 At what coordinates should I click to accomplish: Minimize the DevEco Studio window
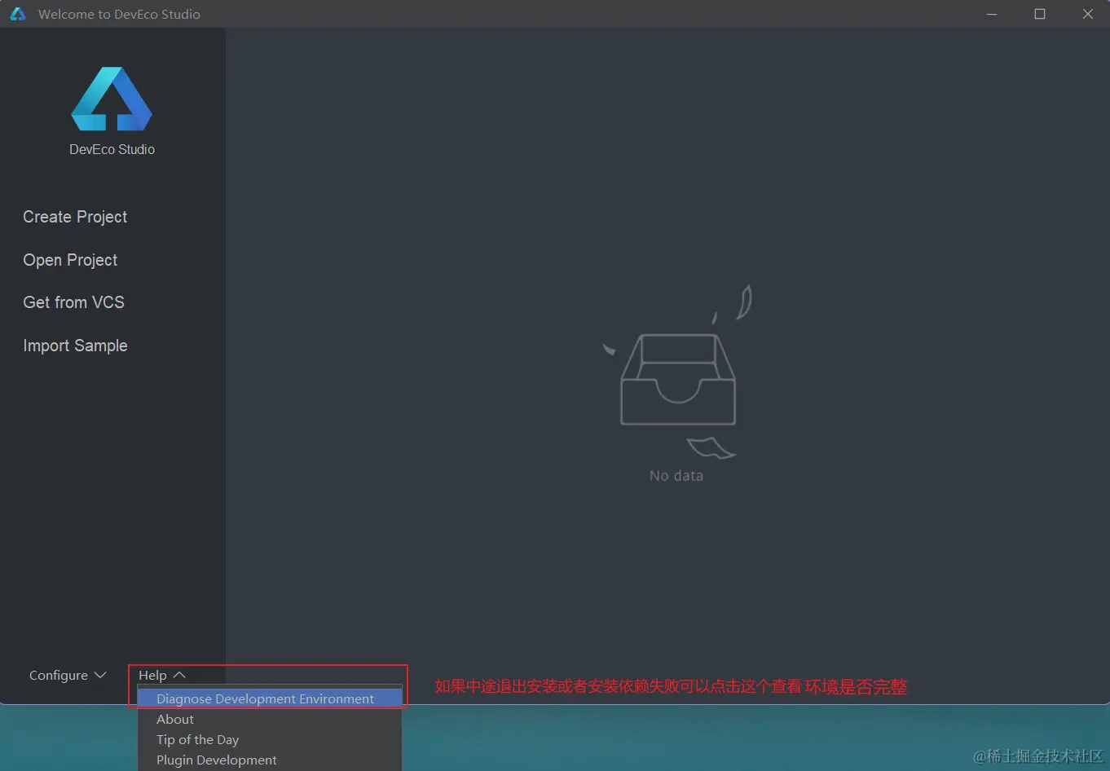[x=992, y=14]
